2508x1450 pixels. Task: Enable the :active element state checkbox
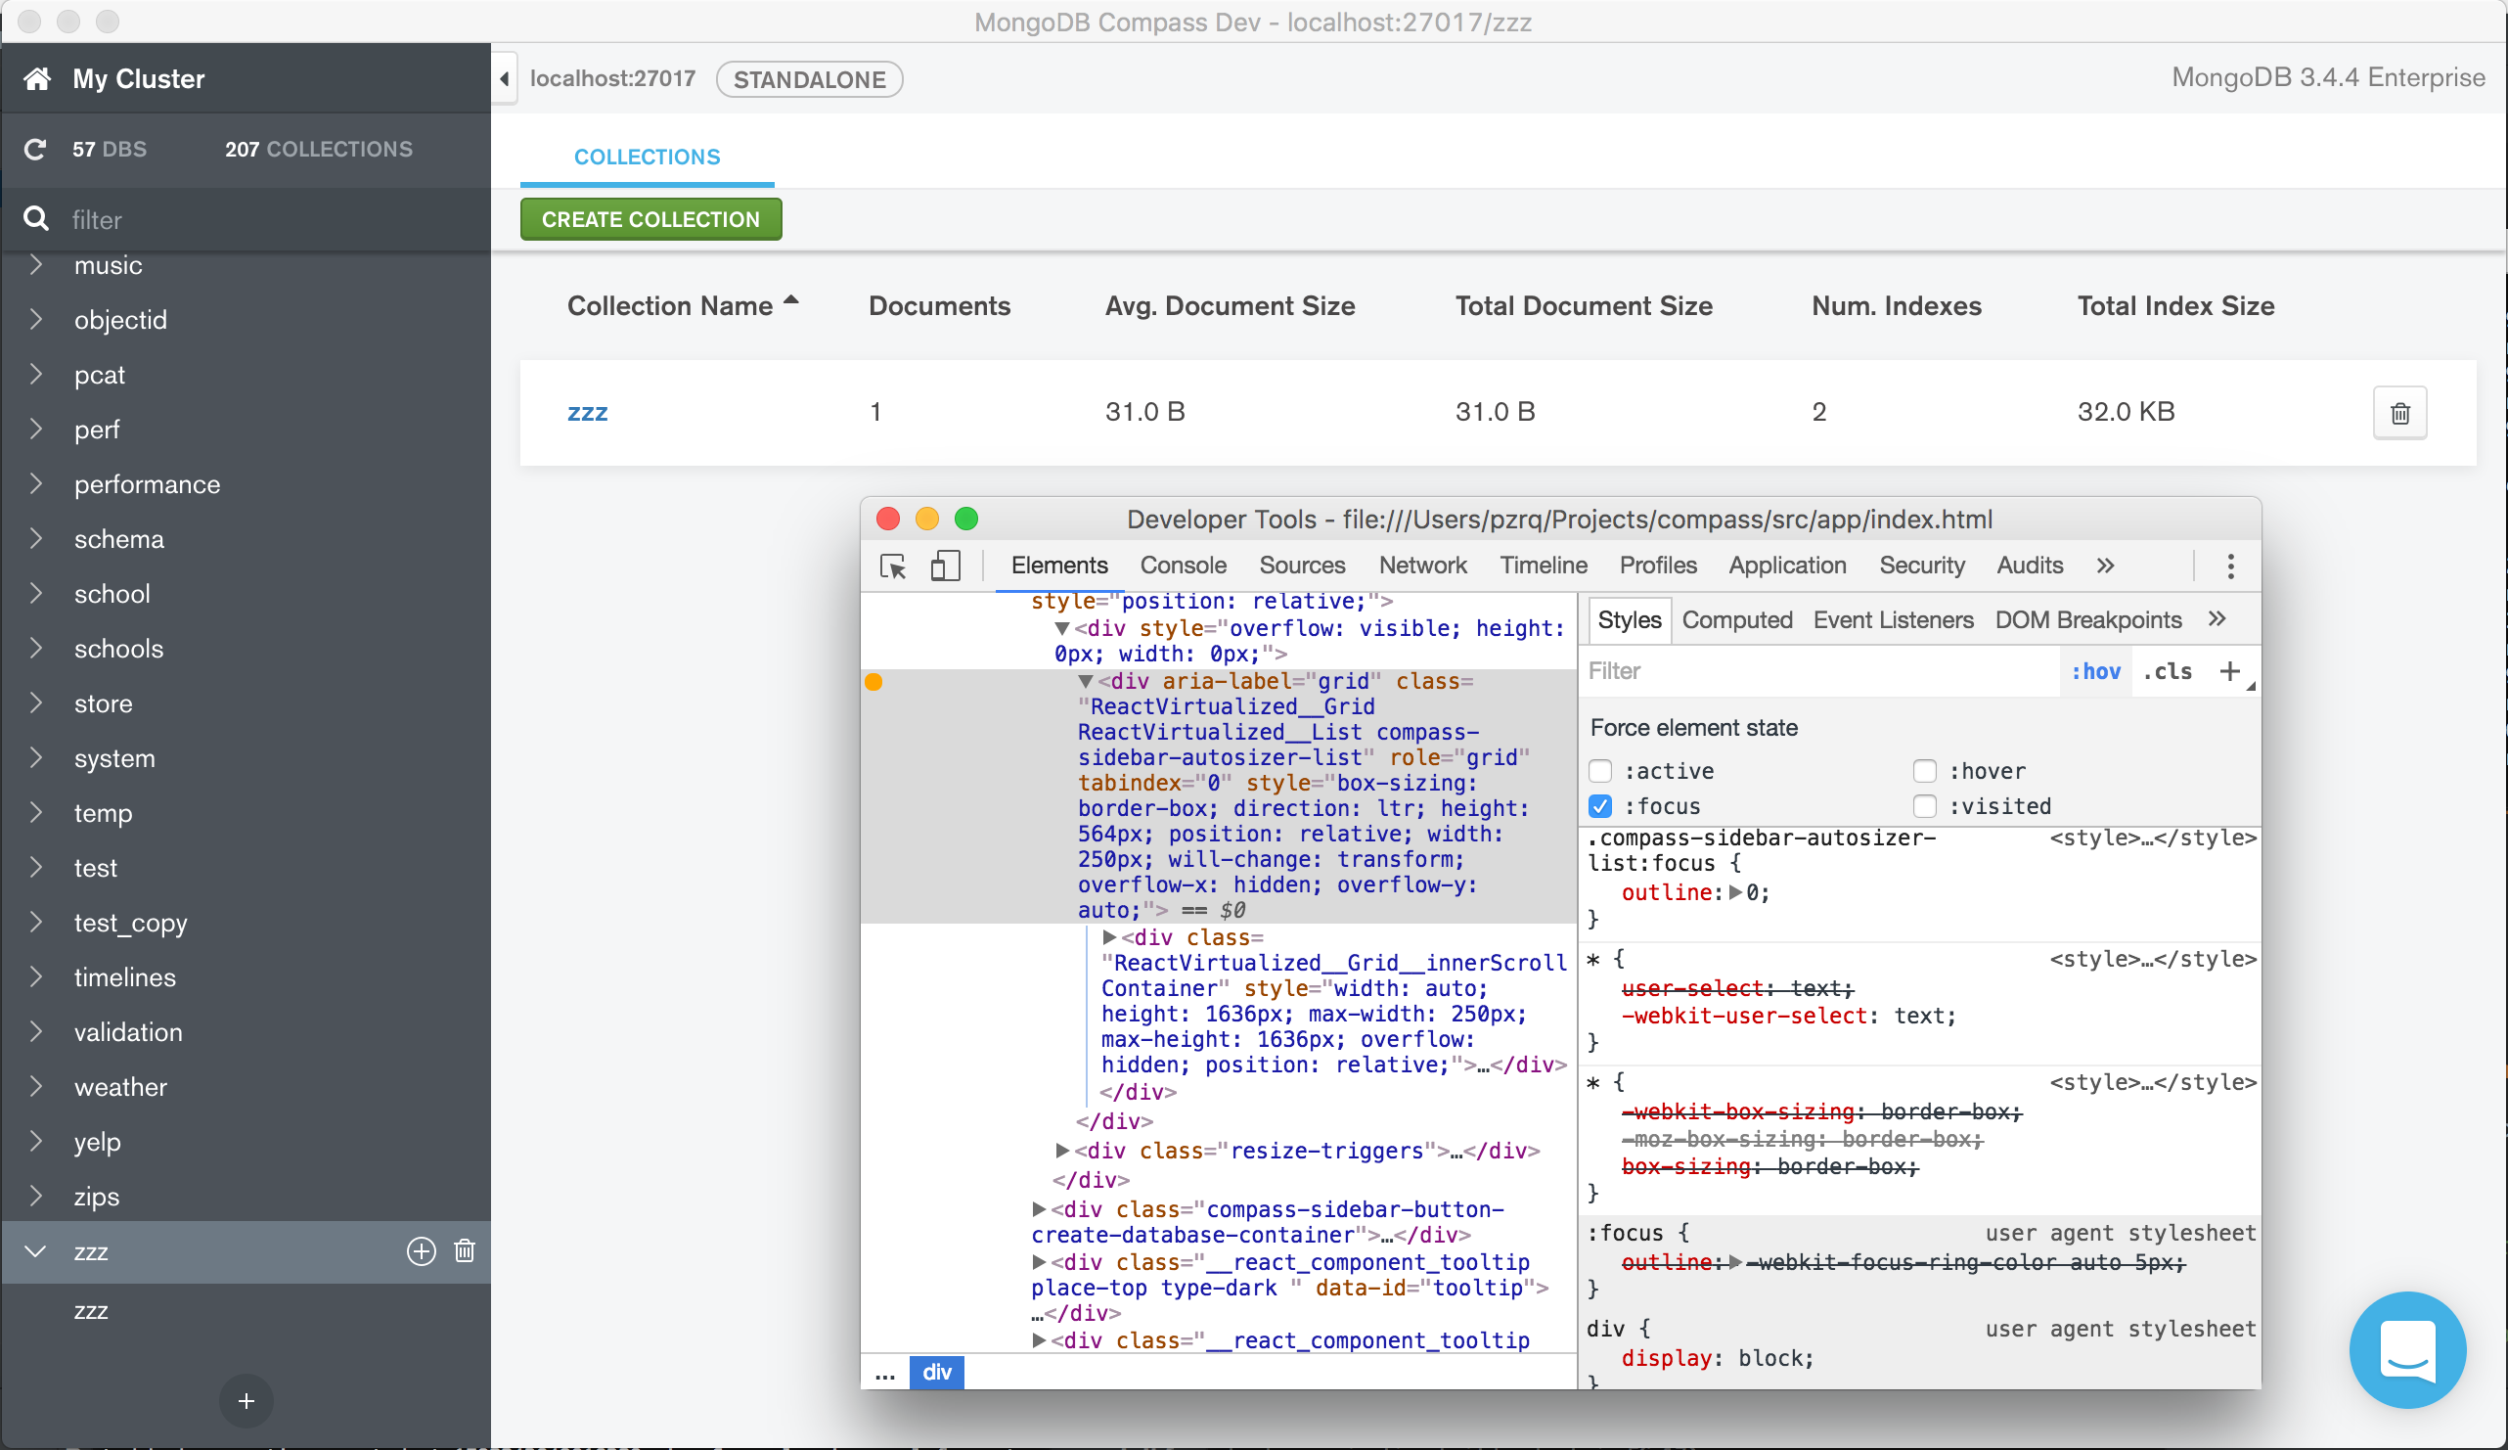click(x=1600, y=771)
